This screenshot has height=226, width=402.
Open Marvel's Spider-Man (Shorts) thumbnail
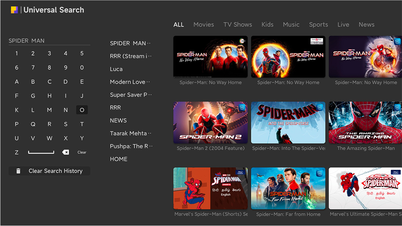pos(211,189)
